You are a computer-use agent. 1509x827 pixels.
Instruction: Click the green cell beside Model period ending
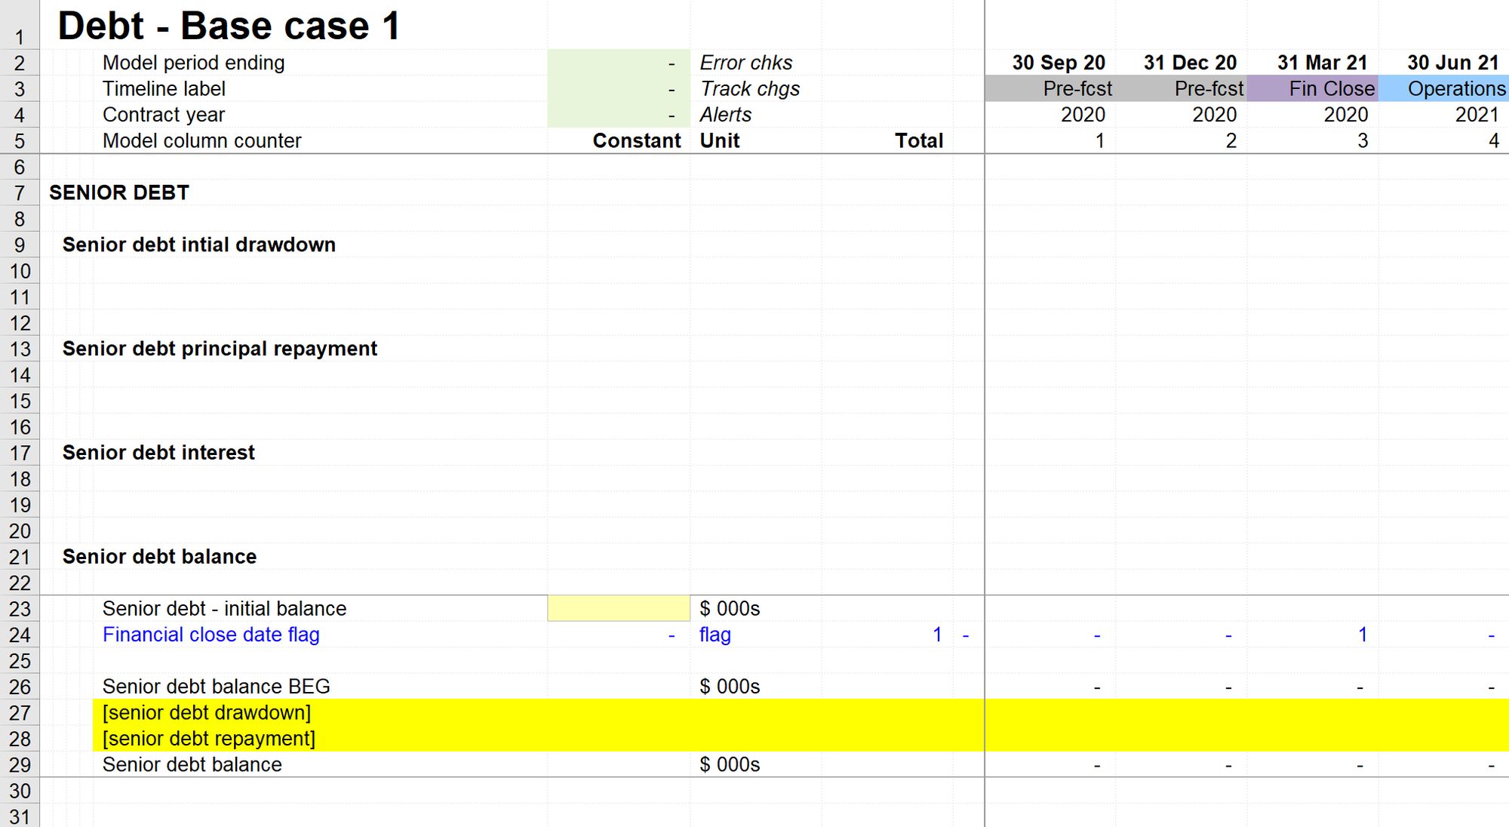(x=618, y=63)
